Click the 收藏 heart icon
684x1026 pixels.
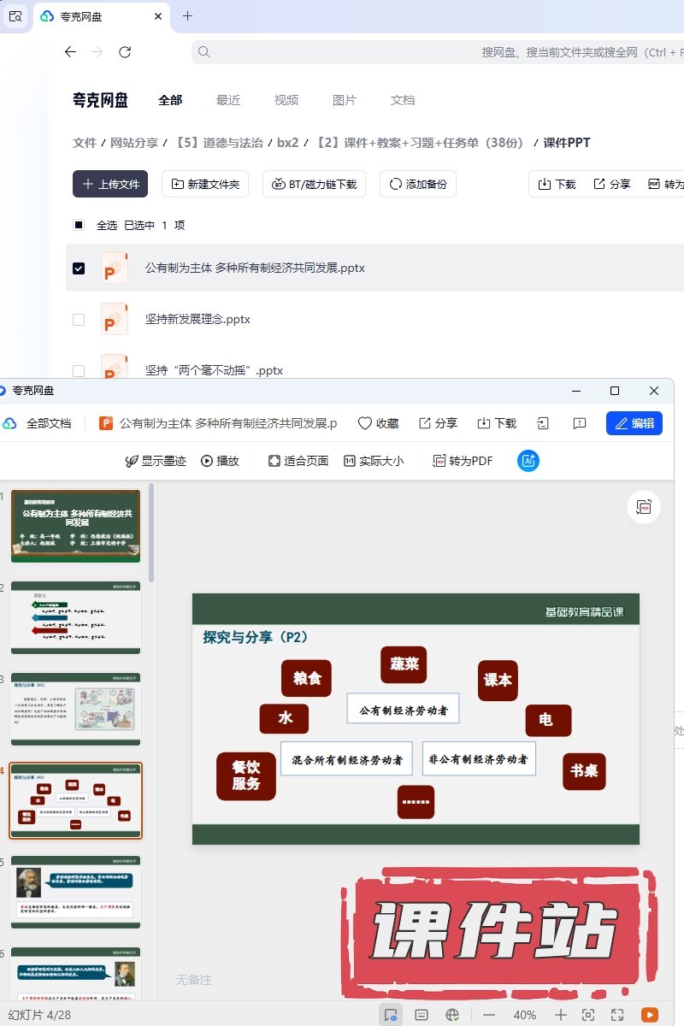click(378, 423)
